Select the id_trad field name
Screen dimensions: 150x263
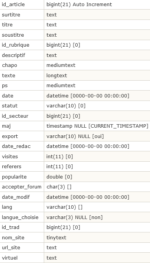[x=11, y=227]
